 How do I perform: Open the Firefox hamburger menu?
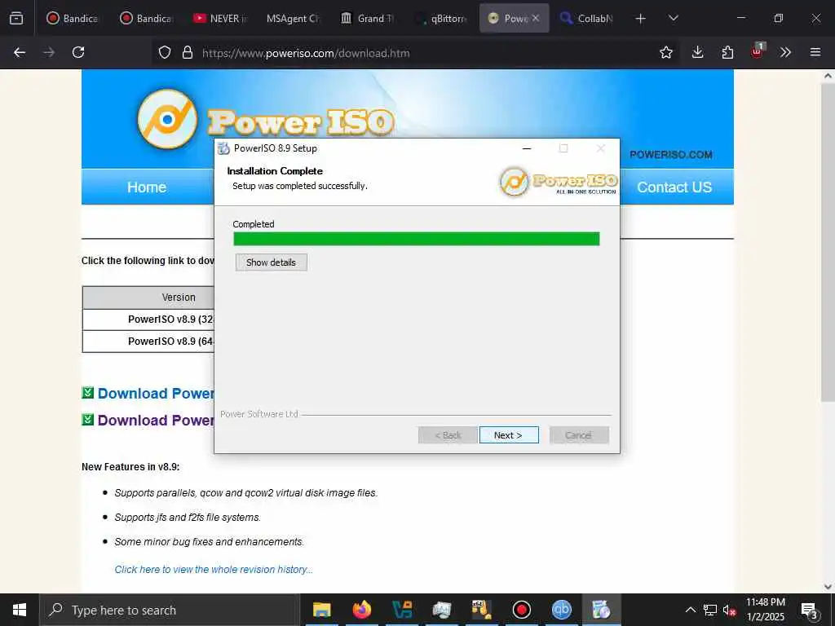[815, 52]
